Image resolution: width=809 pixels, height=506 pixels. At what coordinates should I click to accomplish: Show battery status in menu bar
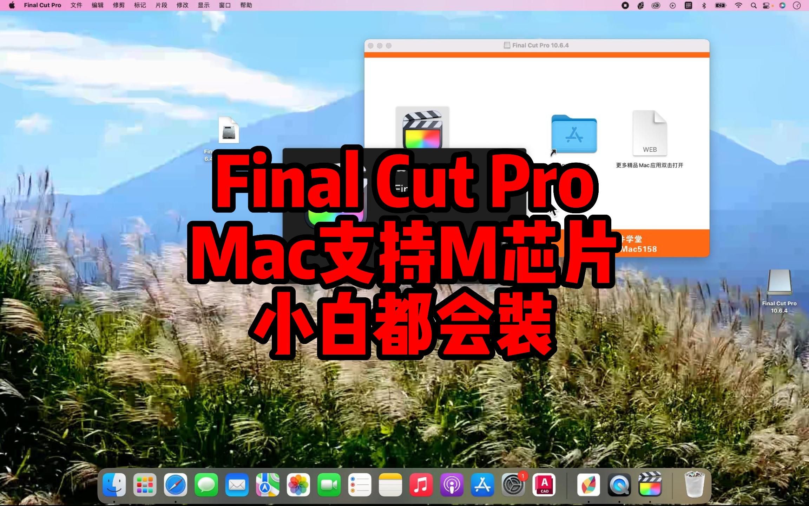[721, 5]
